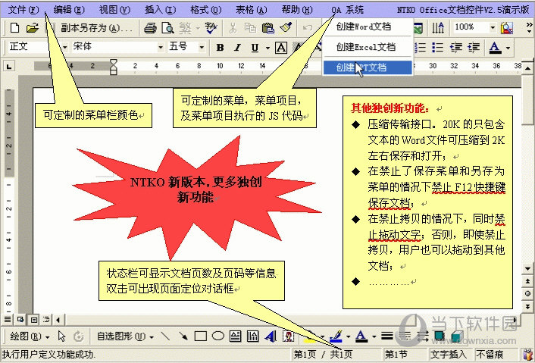Image resolution: width=535 pixels, height=363 pixels.
Task: Click the vertical scrollbar down arrow
Action: tap(527, 268)
